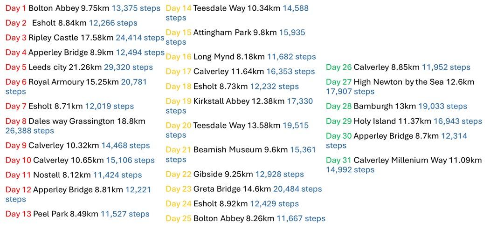Screen dimensions: 490x229
Task: Select the Ripley Castle 17.58km entry
Action: tap(71, 38)
